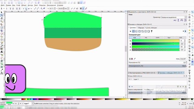Click Remove layer minus icon
This screenshot has height=109, width=194.
point(132,87)
